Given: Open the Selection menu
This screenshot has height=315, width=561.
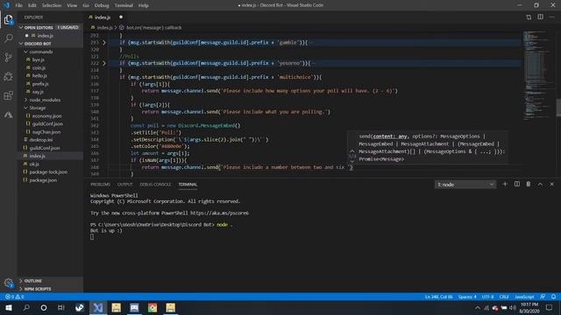Looking at the screenshot, I should click(x=52, y=5).
